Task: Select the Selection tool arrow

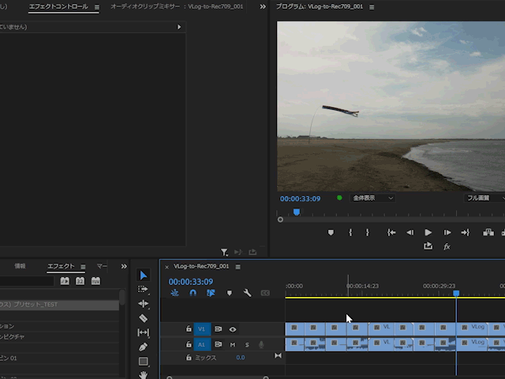Action: [143, 275]
